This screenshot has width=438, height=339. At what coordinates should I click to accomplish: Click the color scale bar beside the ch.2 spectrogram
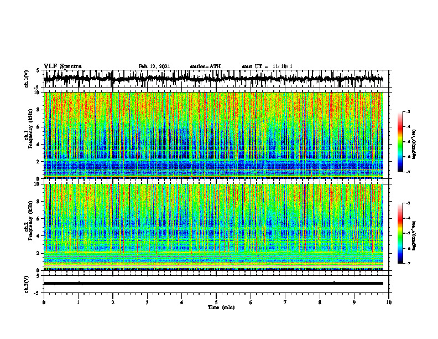click(x=400, y=233)
